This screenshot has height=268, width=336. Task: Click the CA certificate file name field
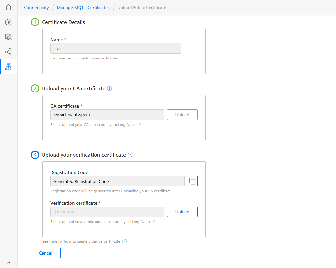(x=107, y=115)
